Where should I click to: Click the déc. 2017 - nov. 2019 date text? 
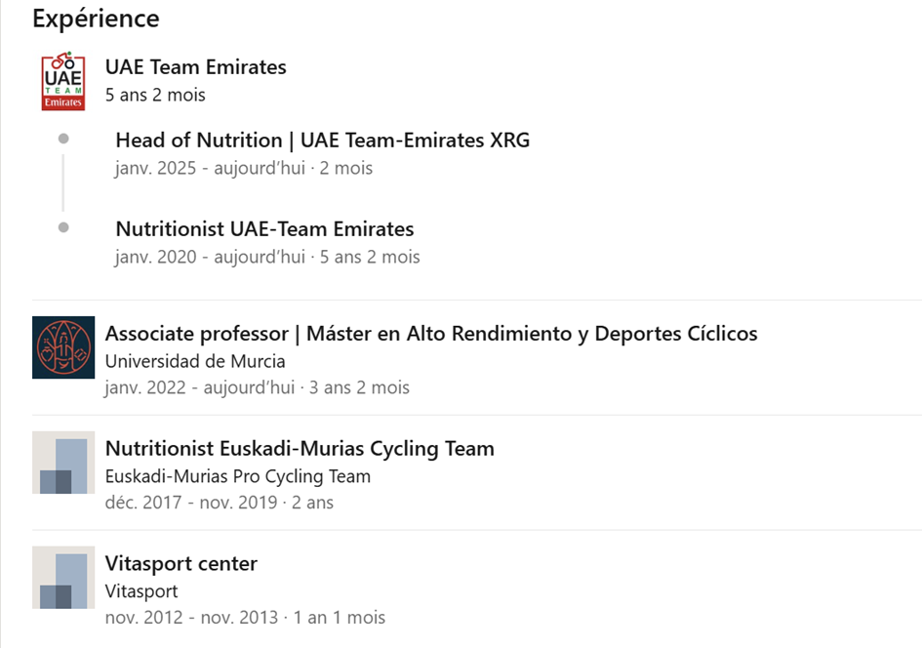(191, 503)
